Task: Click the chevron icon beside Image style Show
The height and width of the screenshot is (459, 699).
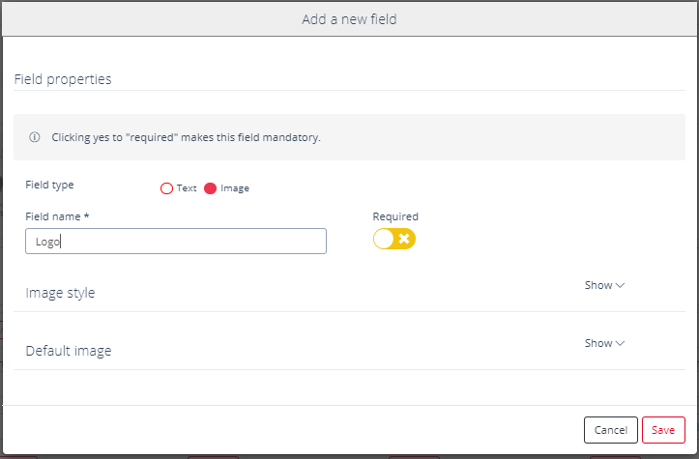Action: click(620, 285)
